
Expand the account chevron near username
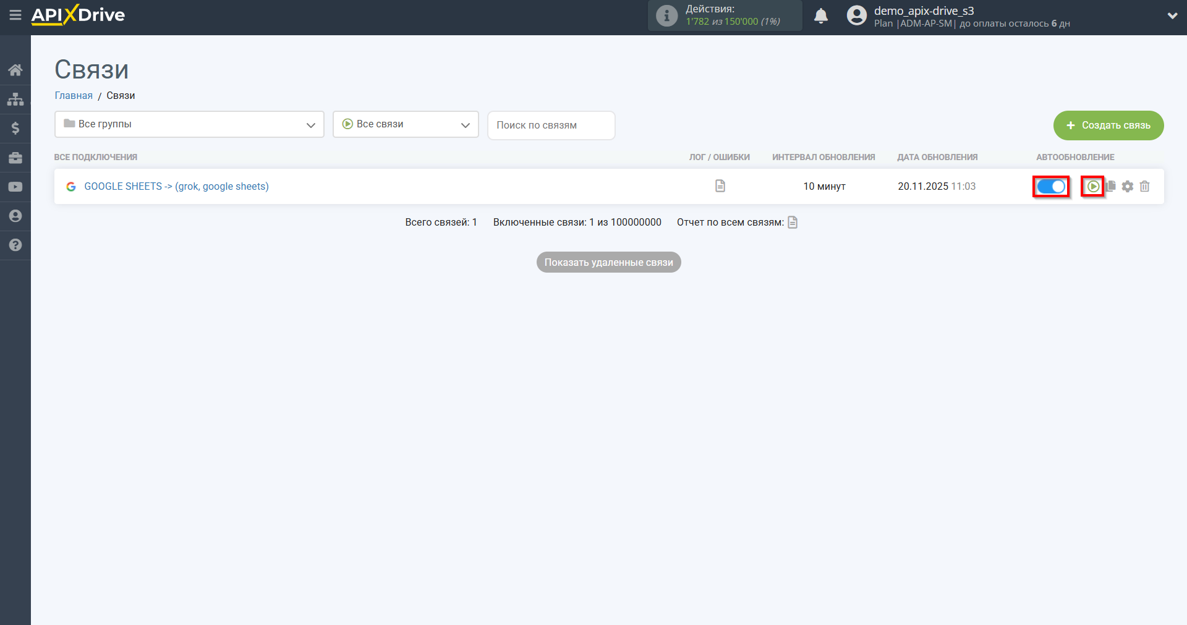[1173, 15]
